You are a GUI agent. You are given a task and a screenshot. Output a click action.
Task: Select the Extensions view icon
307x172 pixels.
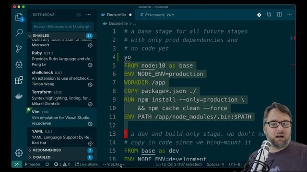(x=19, y=80)
